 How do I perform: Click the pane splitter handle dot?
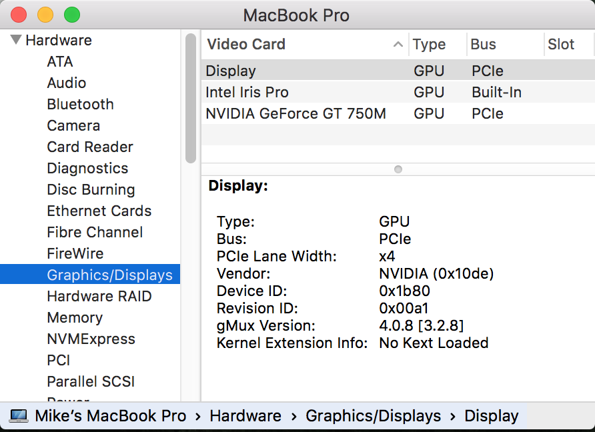398,169
